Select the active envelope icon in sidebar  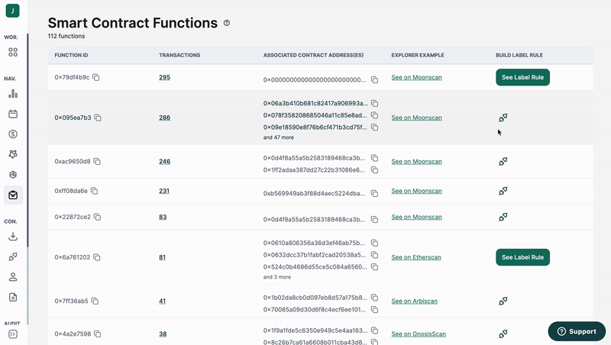point(13,195)
